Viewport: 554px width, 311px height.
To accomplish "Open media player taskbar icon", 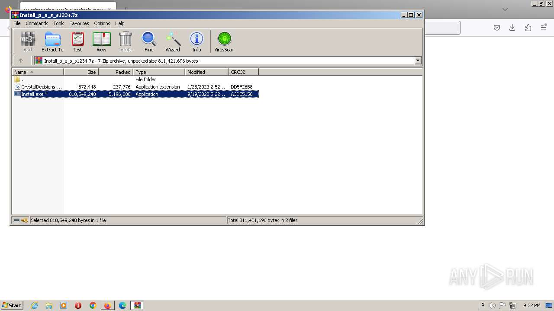I will (64, 305).
